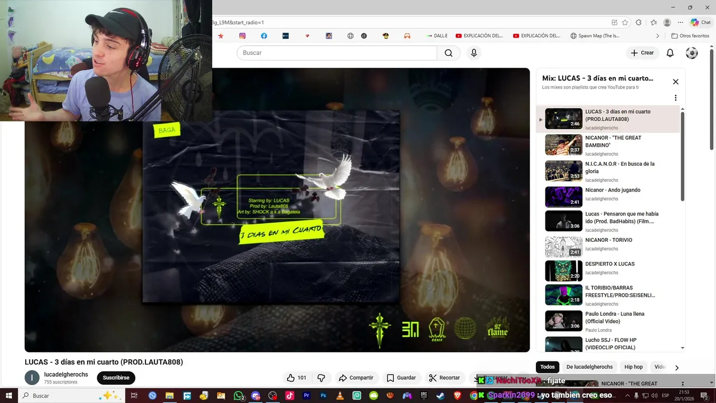
Task: Open the Mix playlist three-dot menu
Action: 676,98
